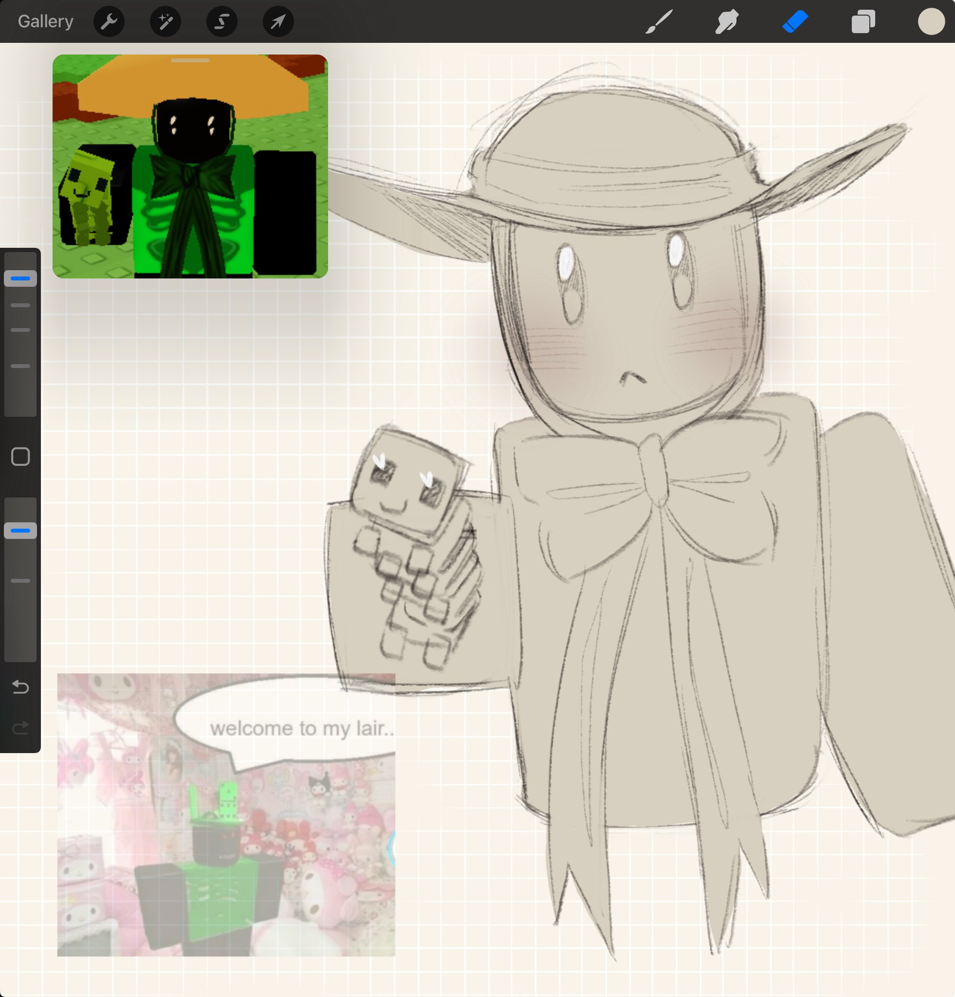Return to the Gallery
Viewport: 955px width, 997px height.
[x=45, y=21]
